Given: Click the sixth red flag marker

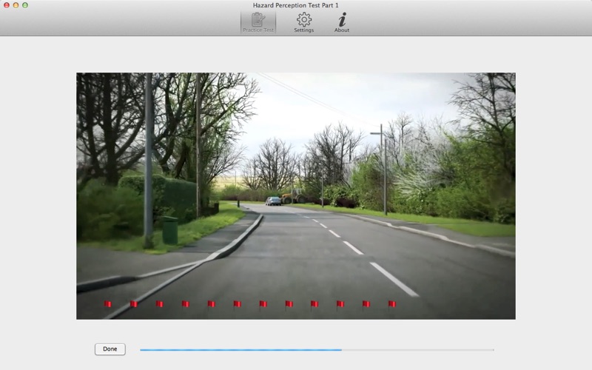Looking at the screenshot, I should 237,304.
